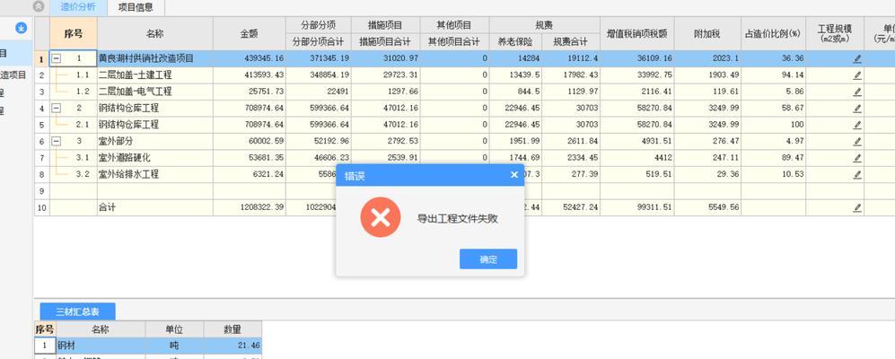895x359 pixels.
Task: Edit 工程规模 for 室外部分 row
Action: point(856,142)
